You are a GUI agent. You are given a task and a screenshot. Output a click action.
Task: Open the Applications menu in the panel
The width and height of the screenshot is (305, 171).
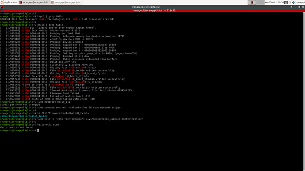tap(9, 2)
